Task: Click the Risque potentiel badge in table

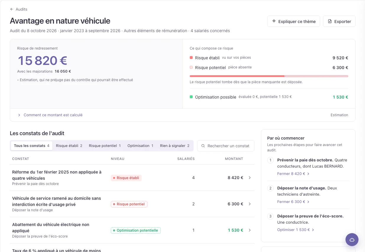Action: 129,204
